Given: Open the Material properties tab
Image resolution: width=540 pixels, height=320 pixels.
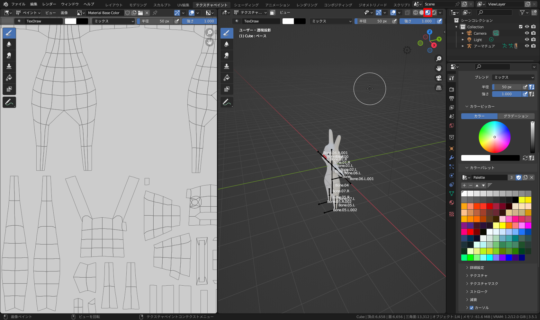Looking at the screenshot, I should click(x=451, y=203).
